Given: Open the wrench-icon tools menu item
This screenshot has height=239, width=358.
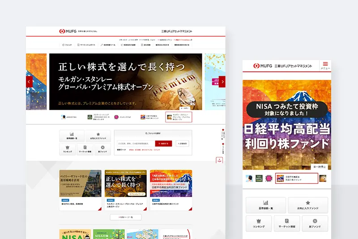Looking at the screenshot, I should coord(108,45).
